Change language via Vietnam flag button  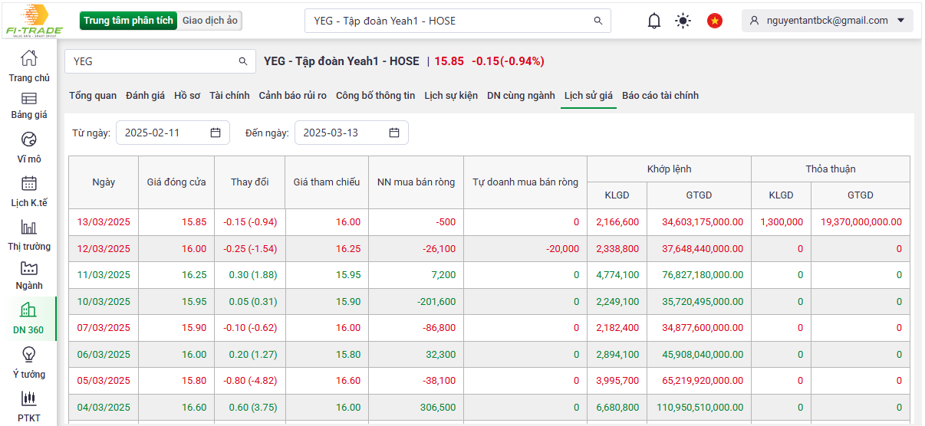coord(715,21)
